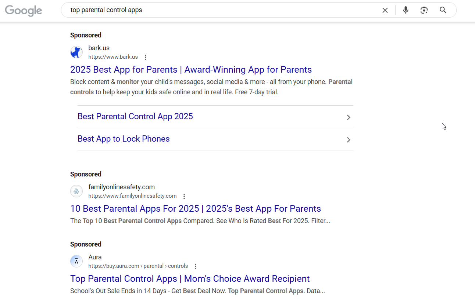Click the familyonlinesafety.com favicon

point(76,191)
